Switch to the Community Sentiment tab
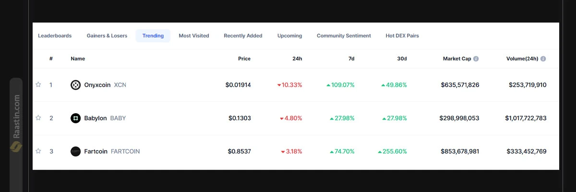Viewport: 576px width, 192px height. coord(344,36)
